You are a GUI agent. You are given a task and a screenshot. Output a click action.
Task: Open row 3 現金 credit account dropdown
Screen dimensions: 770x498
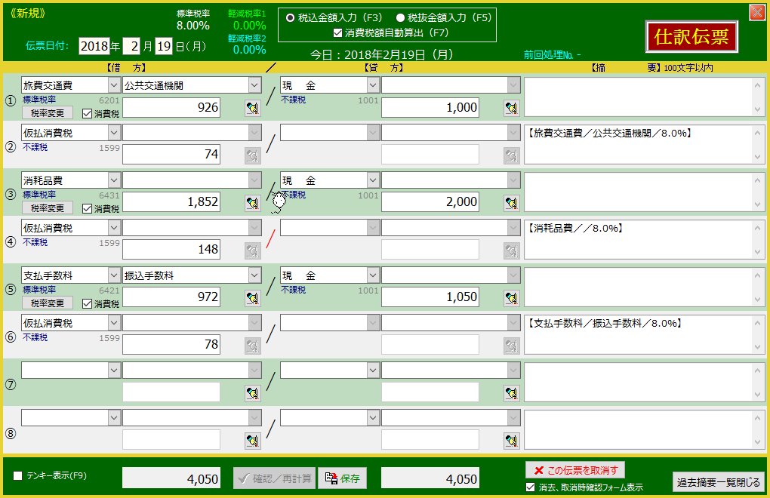click(372, 180)
